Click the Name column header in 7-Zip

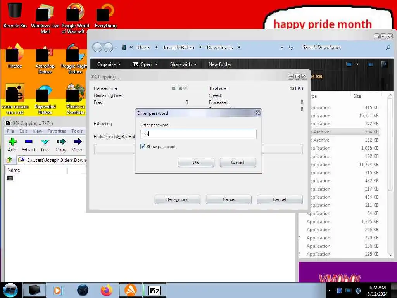pos(36,170)
